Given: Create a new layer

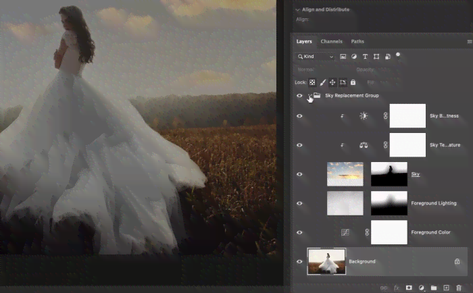Looking at the screenshot, I should pyautogui.click(x=446, y=288).
